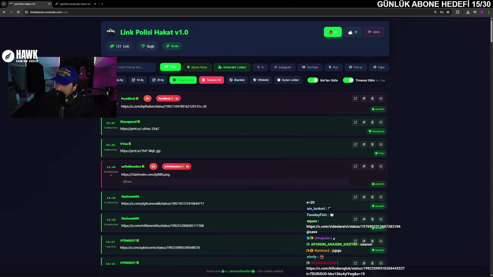
Task: Filter links by Kick
Action: (x=333, y=67)
